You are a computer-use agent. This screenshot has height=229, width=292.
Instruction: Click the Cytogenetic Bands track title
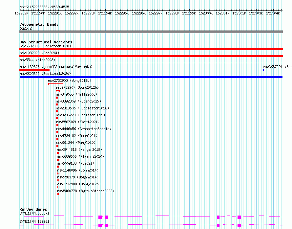tap(39, 24)
